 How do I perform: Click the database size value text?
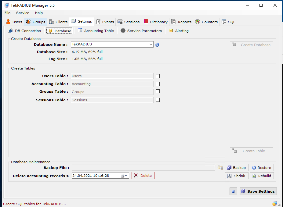tap(87, 52)
